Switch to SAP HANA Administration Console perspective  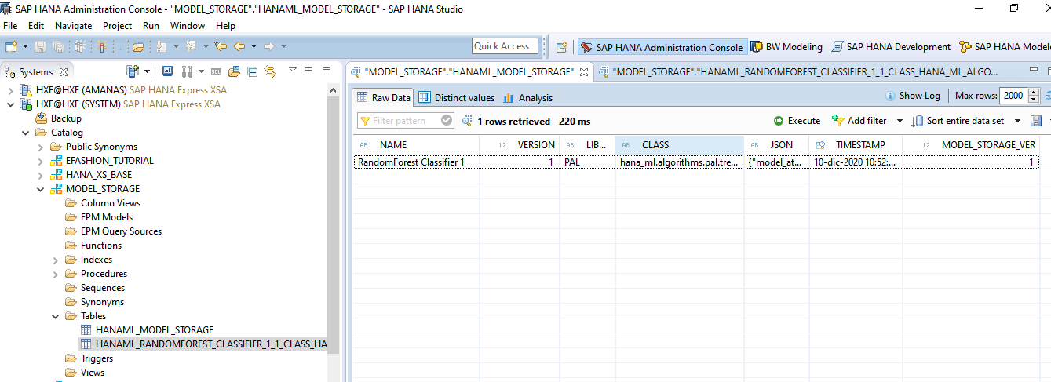(661, 47)
